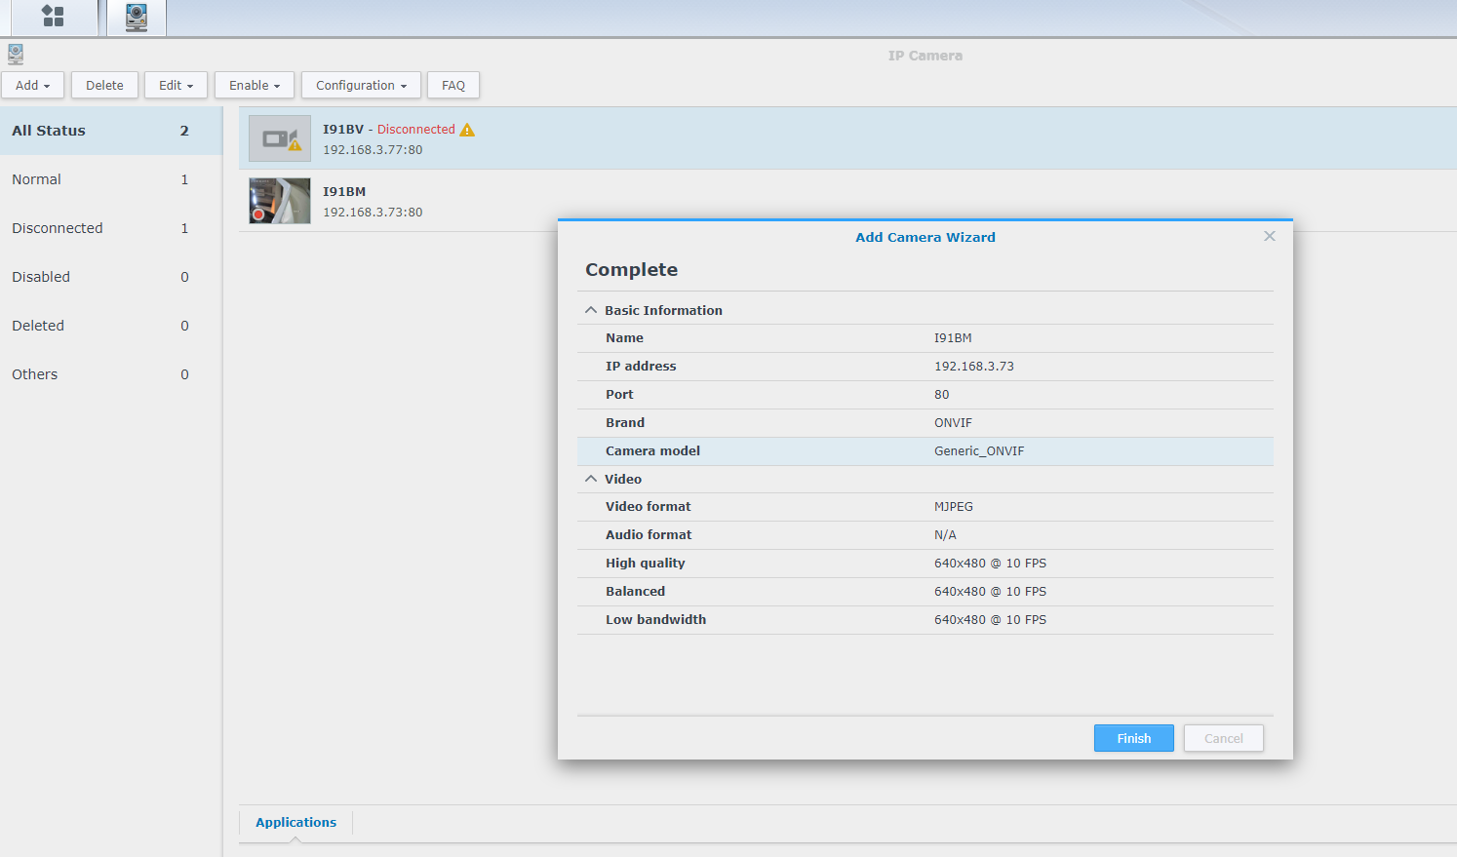Switch to the Applications tab

tap(295, 822)
